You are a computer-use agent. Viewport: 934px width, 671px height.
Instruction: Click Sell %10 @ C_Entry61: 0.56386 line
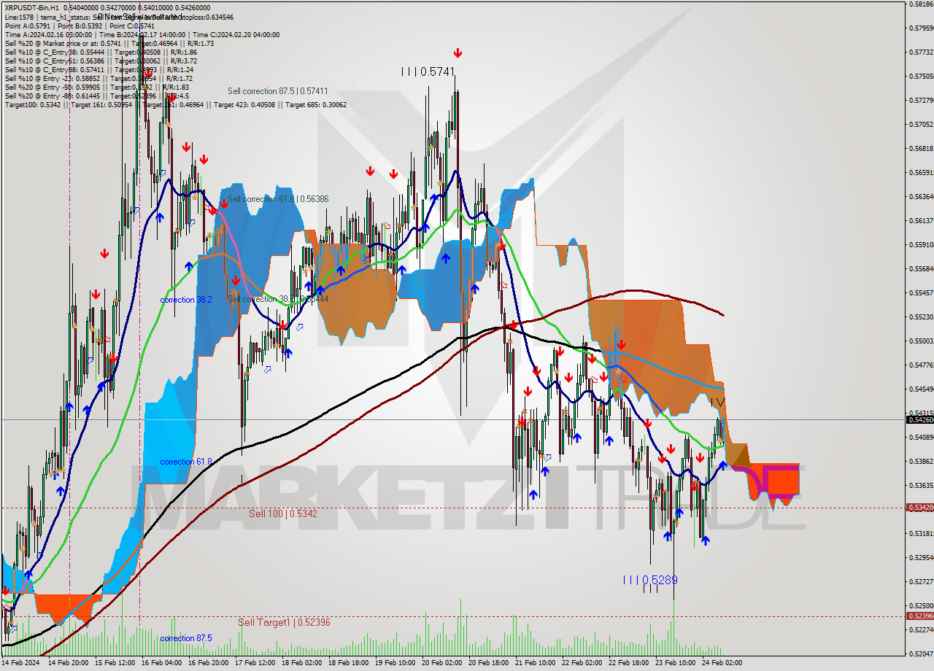click(101, 61)
